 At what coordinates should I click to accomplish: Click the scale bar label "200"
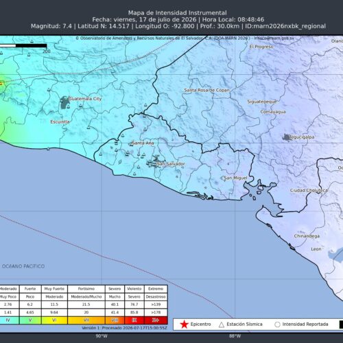tap(47, 51)
